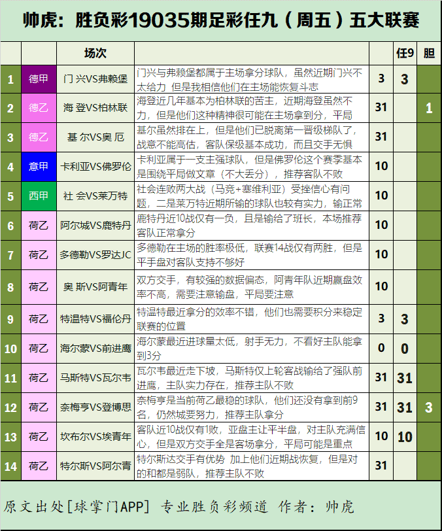The height and width of the screenshot is (531, 442).
Task: Click prediction 10 in the 卡利亚VS佛罗伦 row
Action: [381, 166]
